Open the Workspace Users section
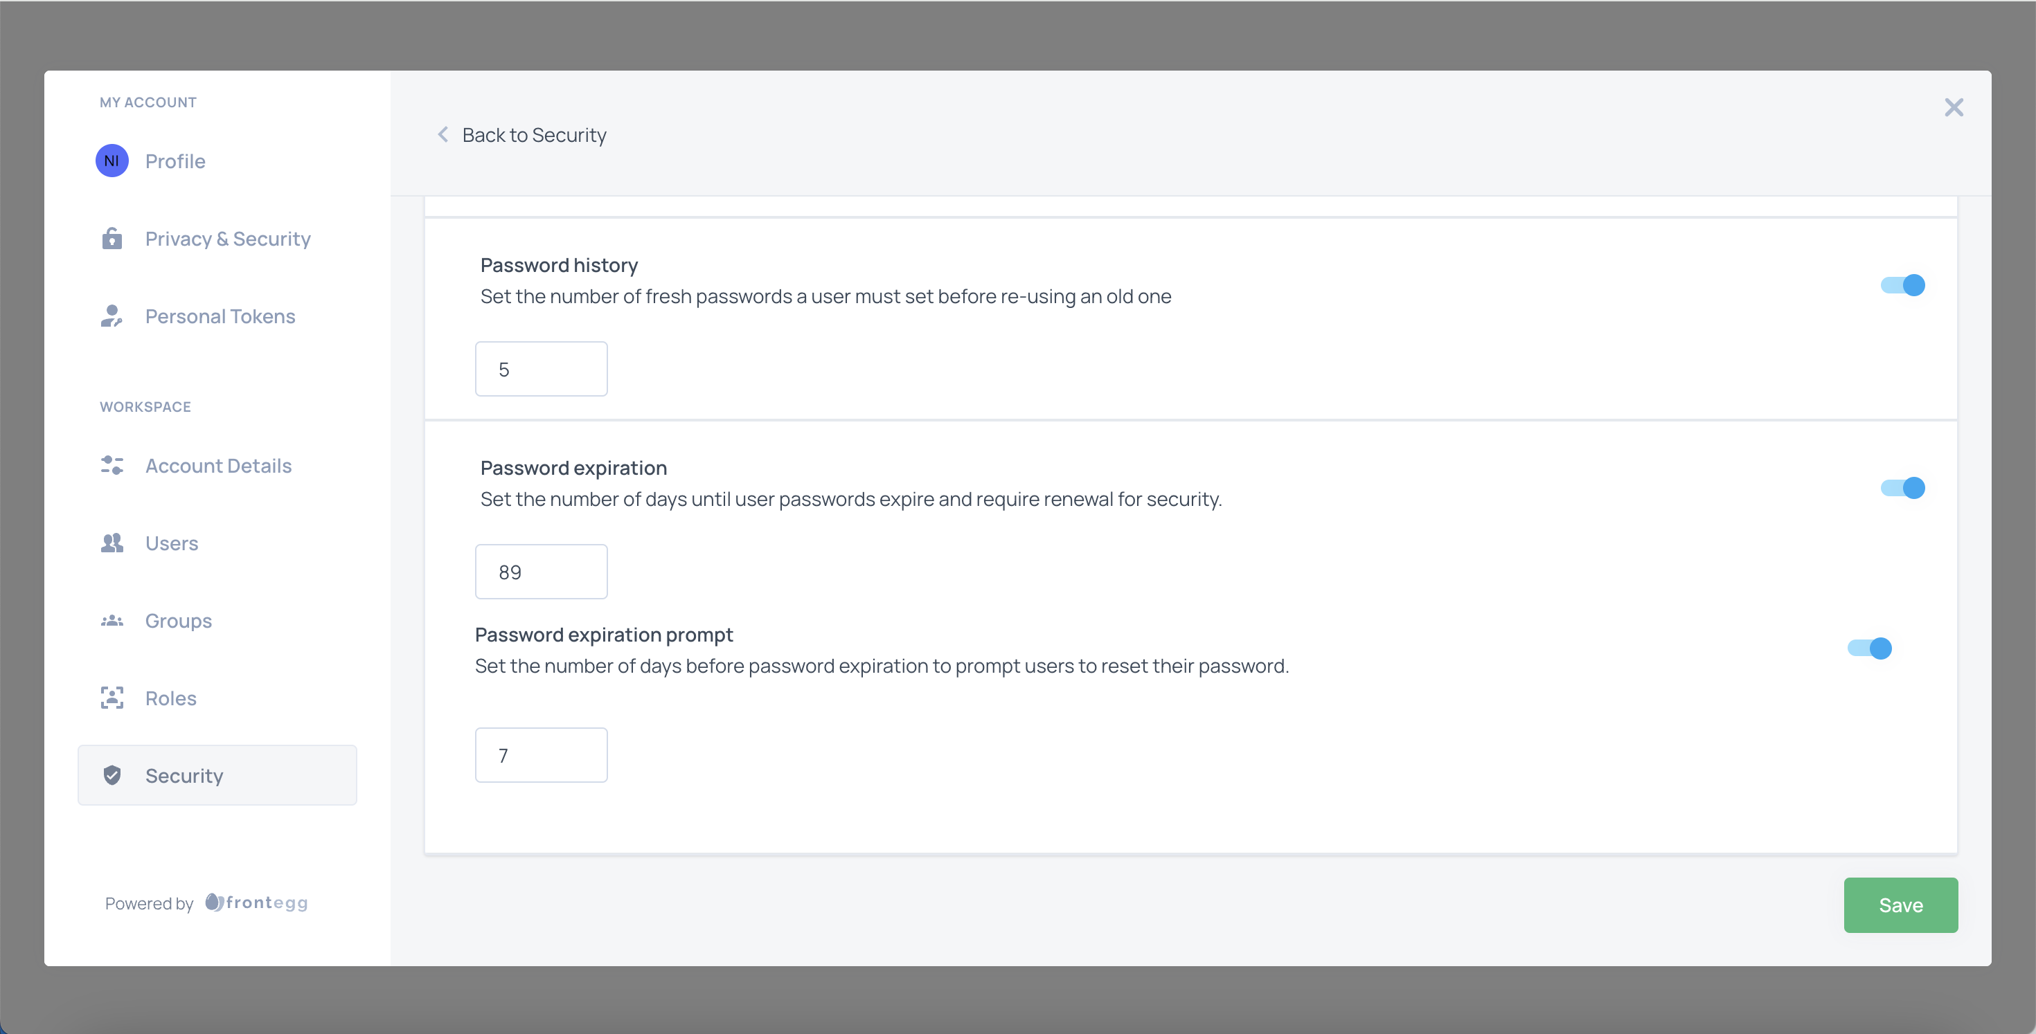Screen dimensions: 2036x1034 point(171,543)
